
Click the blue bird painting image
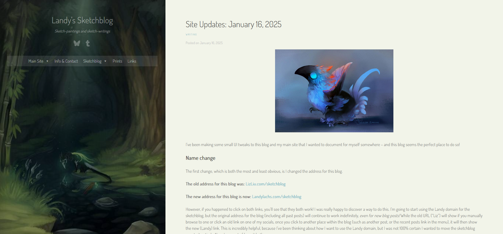(334, 91)
